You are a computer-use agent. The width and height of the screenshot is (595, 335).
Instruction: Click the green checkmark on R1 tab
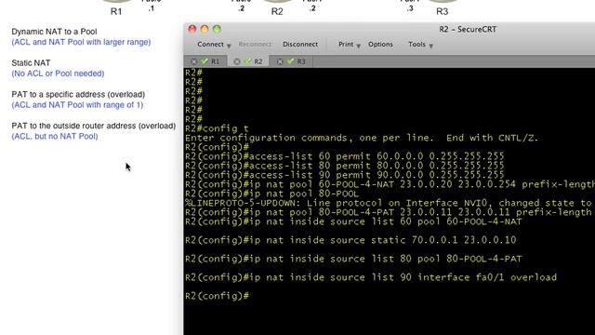[x=205, y=61]
